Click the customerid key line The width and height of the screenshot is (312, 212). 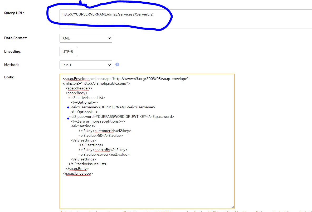coord(105,131)
